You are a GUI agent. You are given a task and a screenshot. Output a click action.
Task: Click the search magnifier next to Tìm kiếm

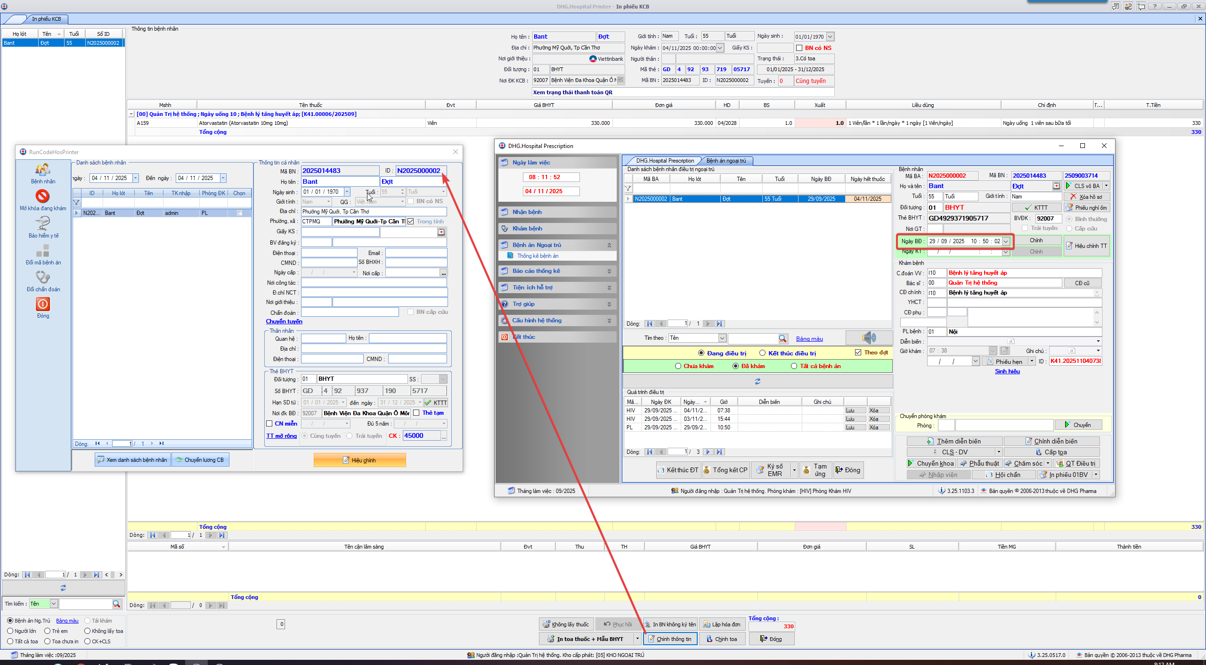117,604
